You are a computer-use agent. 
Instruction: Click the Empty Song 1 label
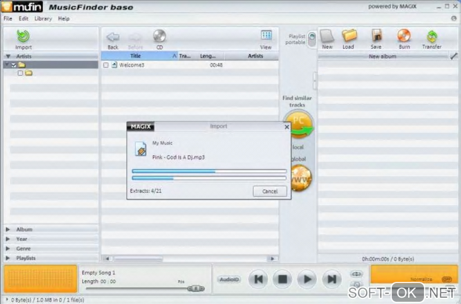pos(99,272)
